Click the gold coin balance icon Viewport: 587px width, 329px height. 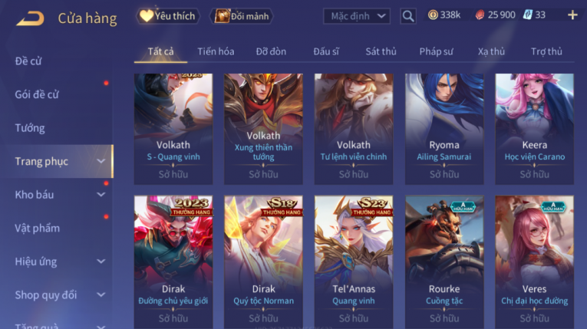coord(433,15)
